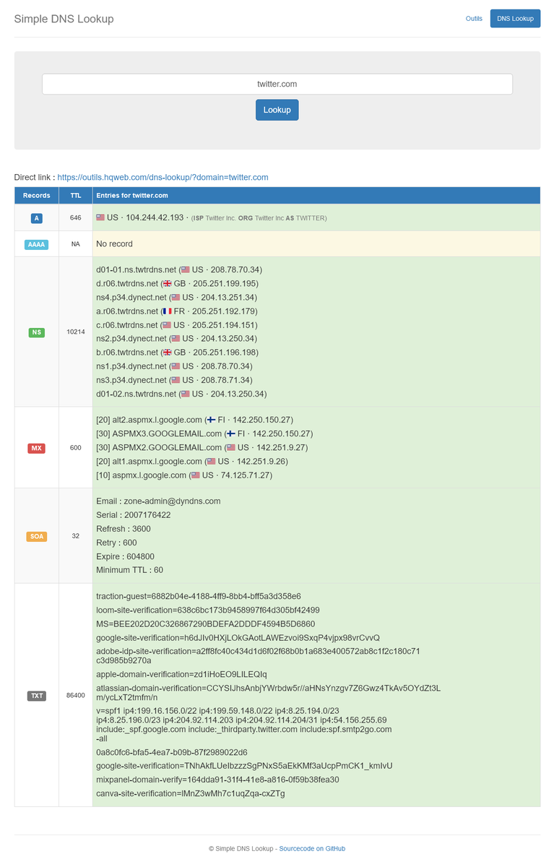Select Retry 600 SOA line
The width and height of the screenshot is (554, 867).
(116, 543)
